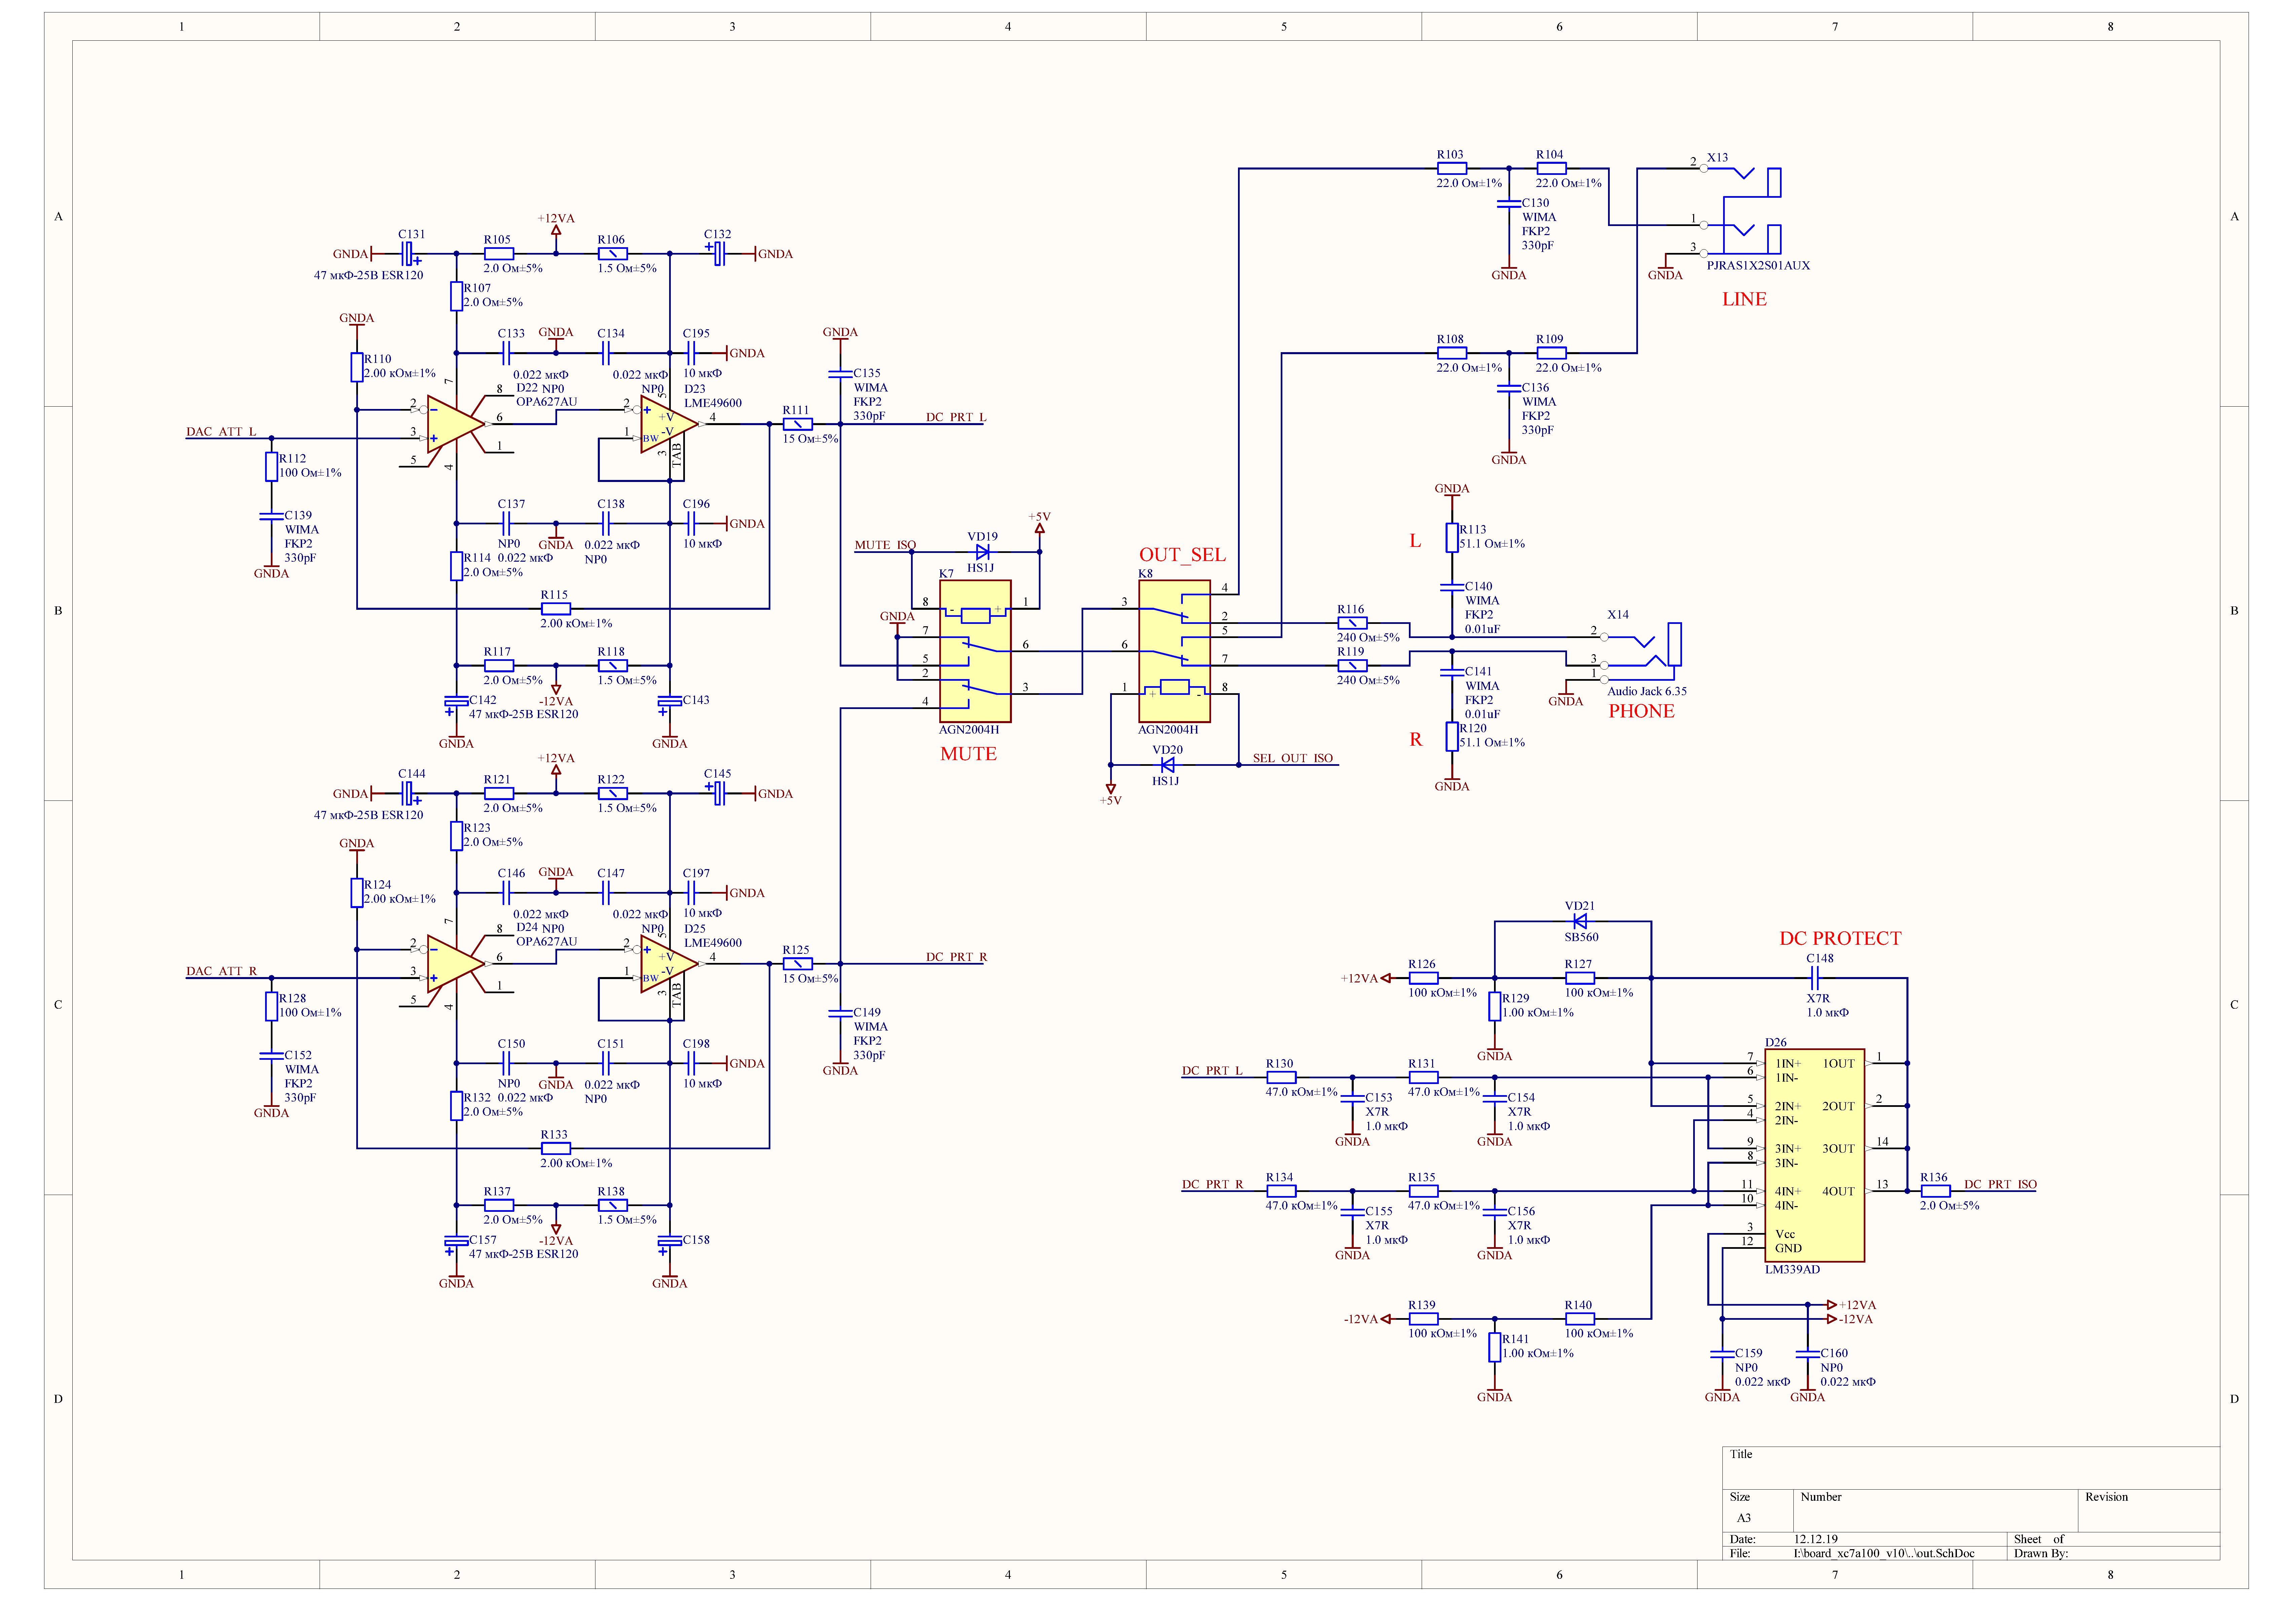Click the R105 designator label
The width and height of the screenshot is (2296, 1606).
point(497,240)
